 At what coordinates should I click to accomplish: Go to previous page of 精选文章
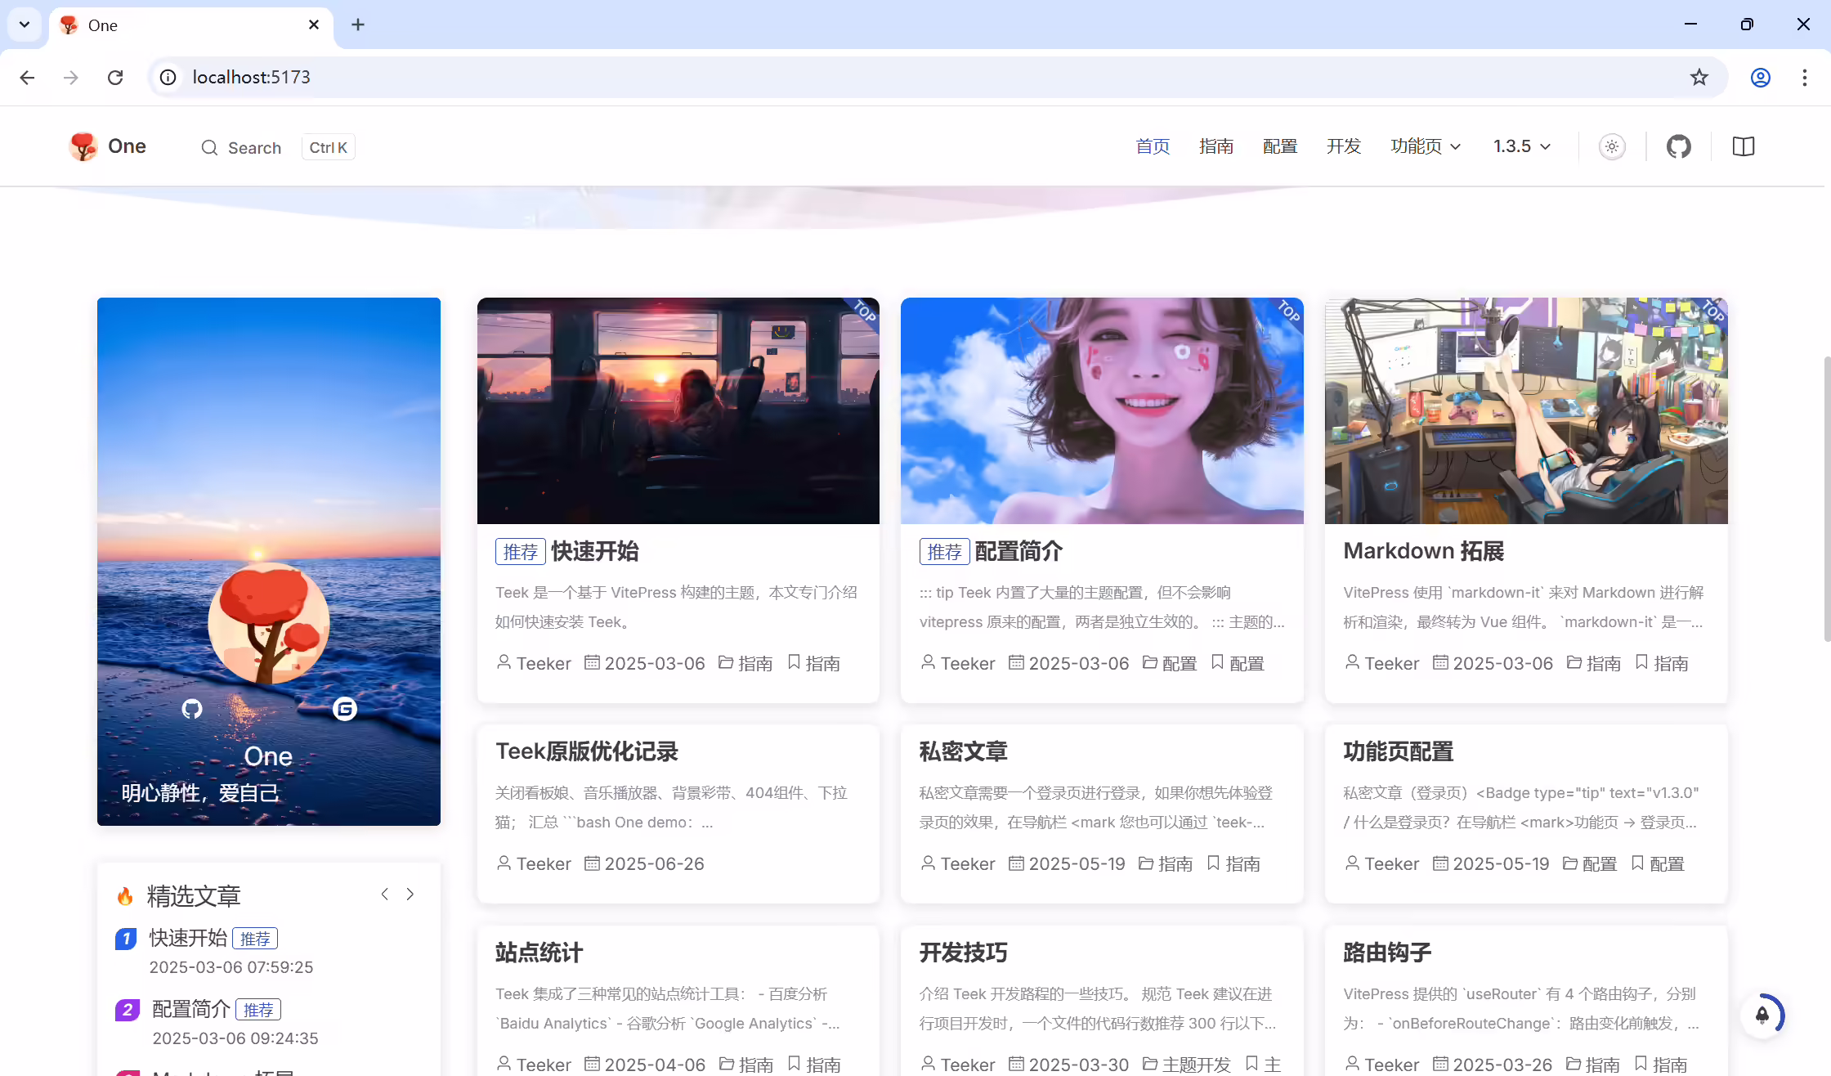[385, 894]
